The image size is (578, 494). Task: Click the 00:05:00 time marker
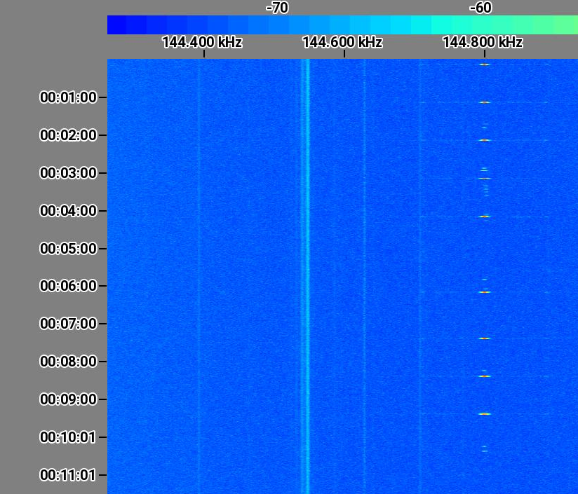point(68,249)
